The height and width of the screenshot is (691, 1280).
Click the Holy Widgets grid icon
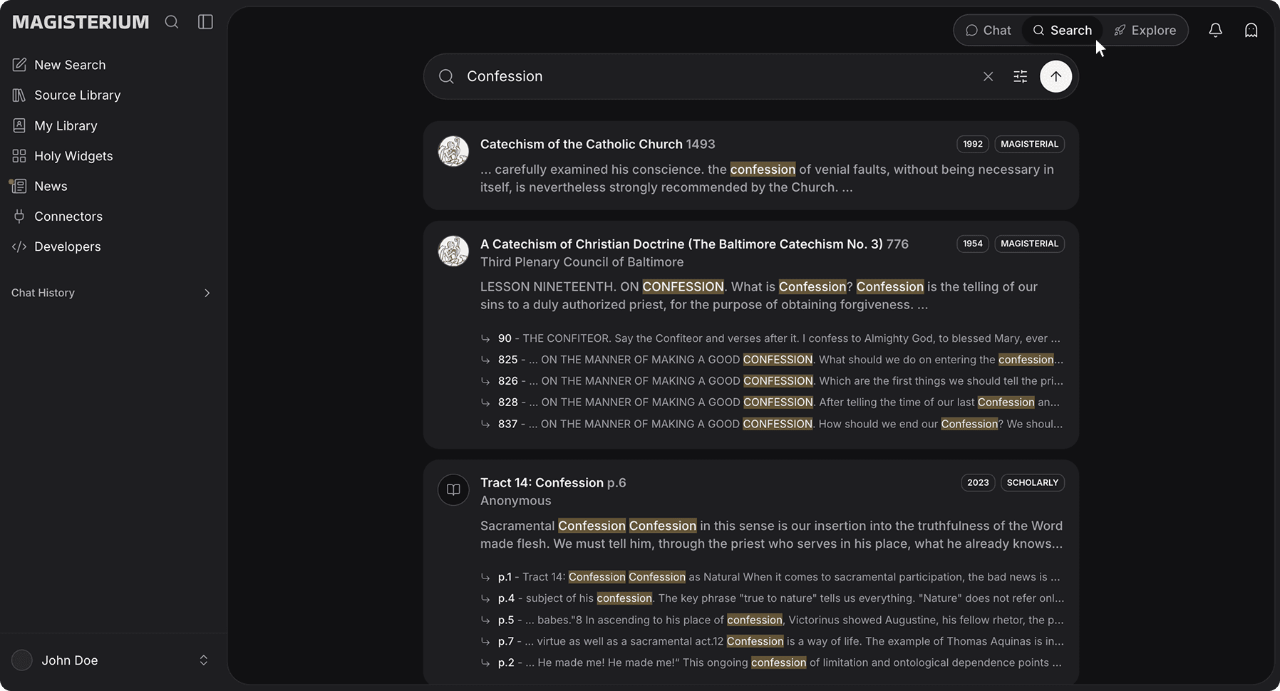click(x=19, y=156)
